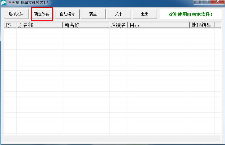The height and width of the screenshot is (145, 225).
Task: Click the 选择文件 button
Action: click(16, 14)
